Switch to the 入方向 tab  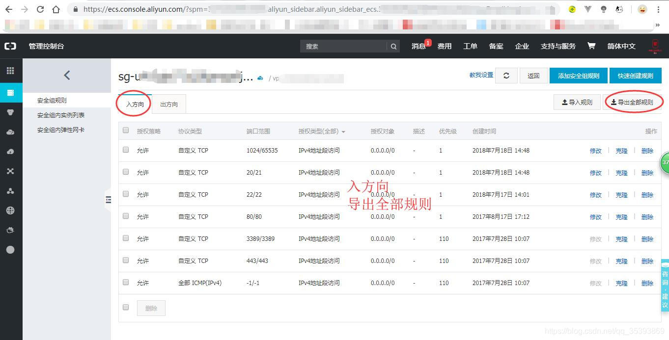coord(135,105)
